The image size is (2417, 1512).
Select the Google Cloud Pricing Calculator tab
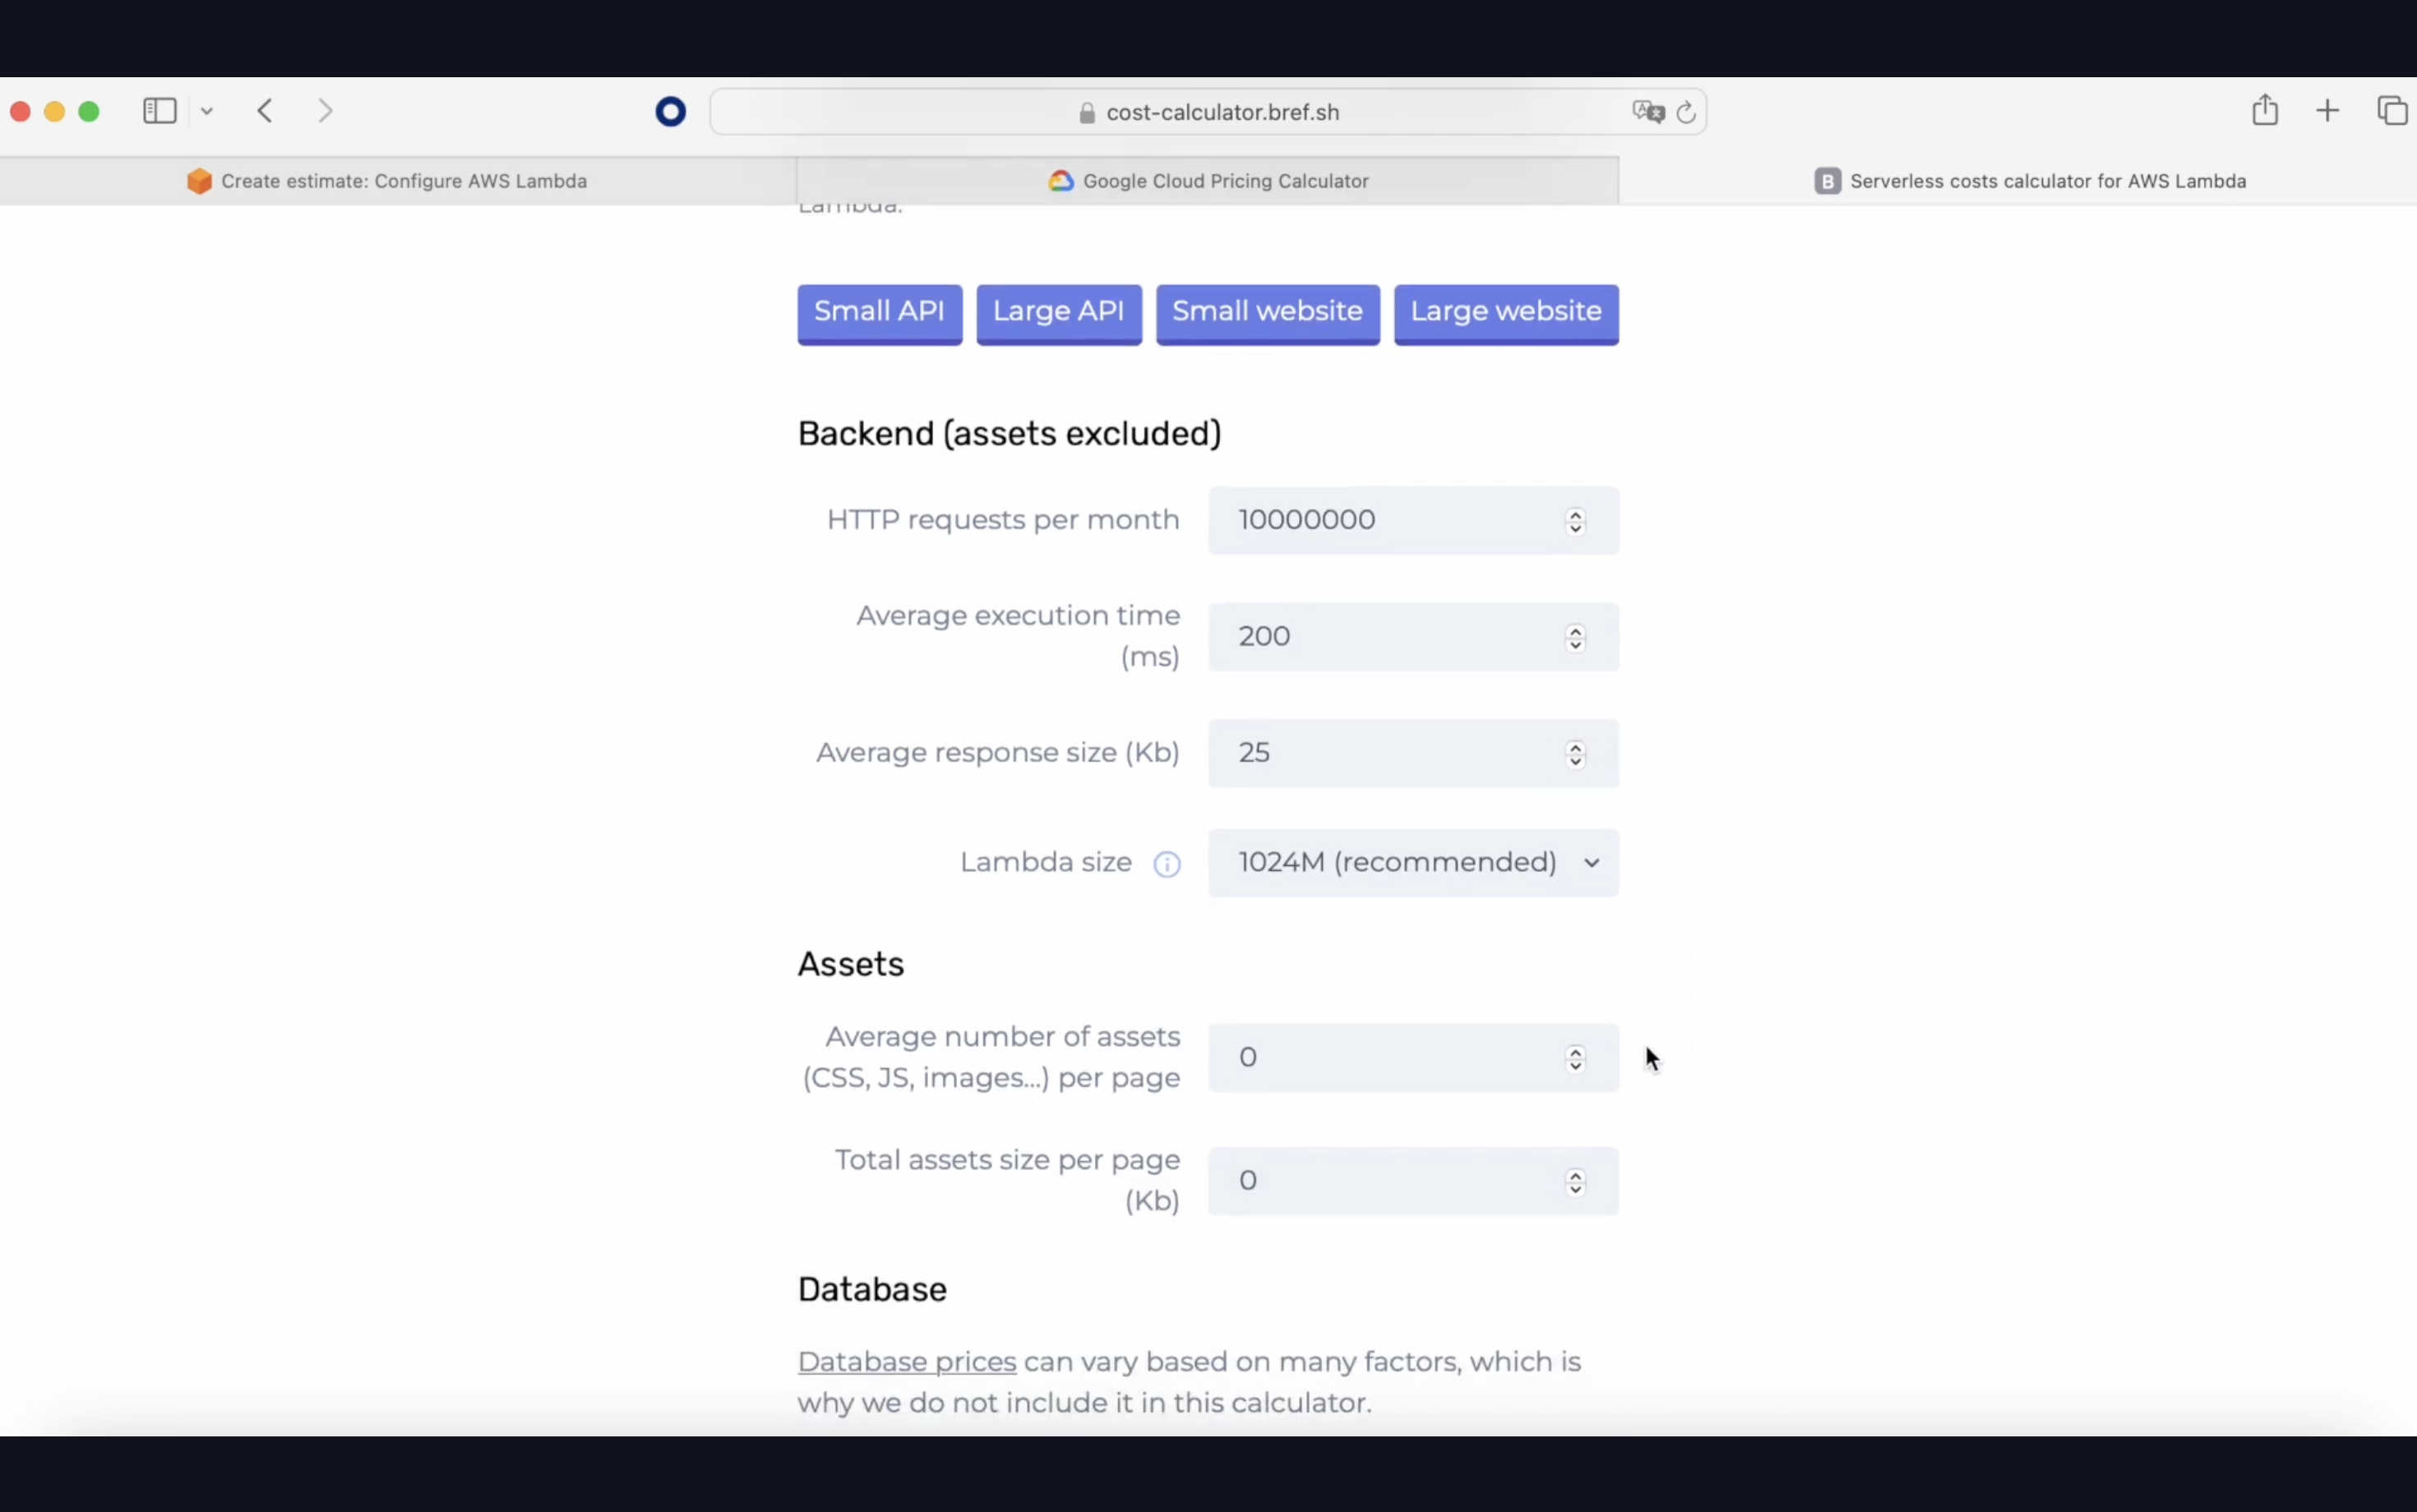[x=1208, y=179]
